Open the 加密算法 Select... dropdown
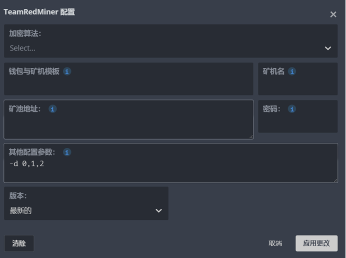The image size is (346, 258). pyautogui.click(x=165, y=48)
